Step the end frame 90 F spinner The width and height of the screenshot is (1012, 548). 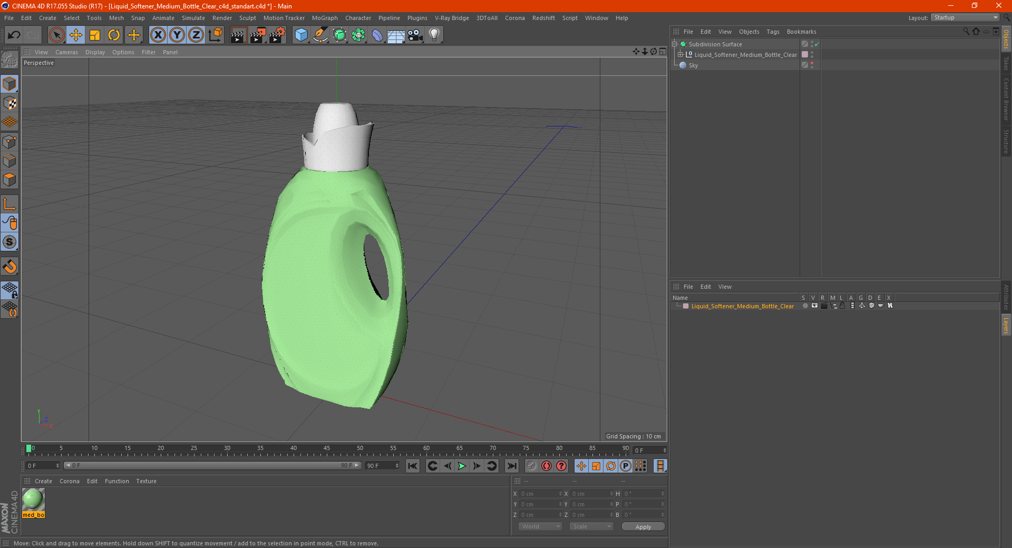click(x=397, y=466)
